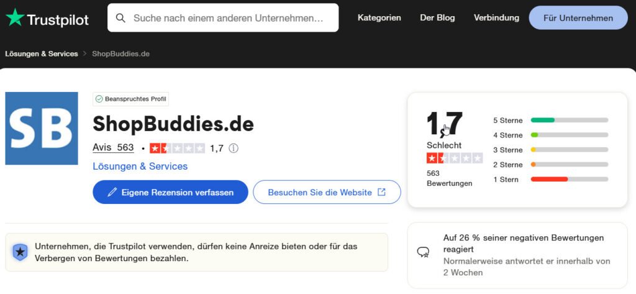636x294 pixels.
Task: Click Eigene Rezension verfassen button
Action: tap(170, 193)
